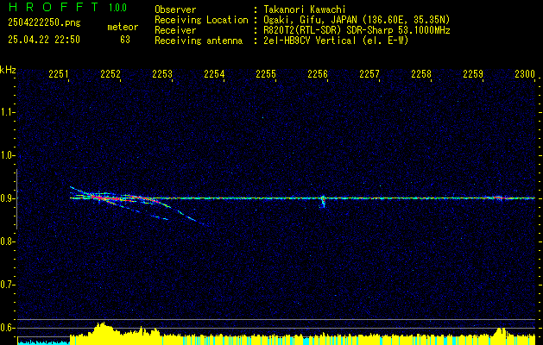Click the 2258 time marker
This screenshot has height=345, width=543.
point(421,73)
